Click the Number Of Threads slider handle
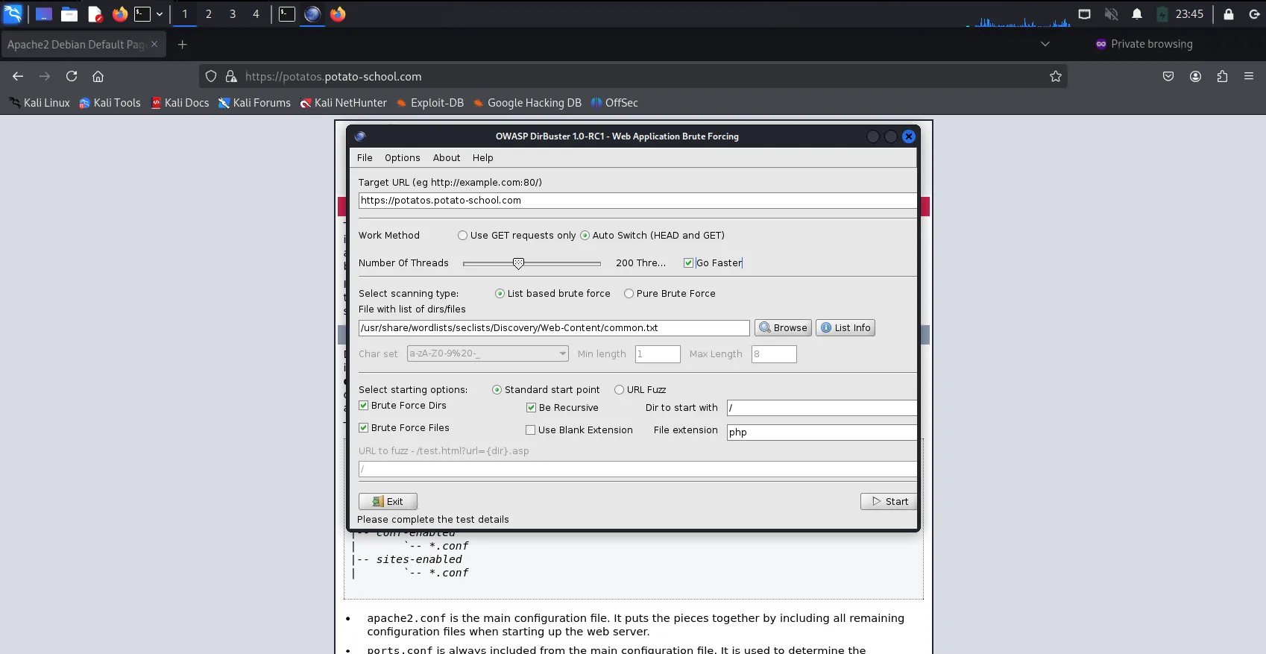1266x654 pixels. [518, 263]
